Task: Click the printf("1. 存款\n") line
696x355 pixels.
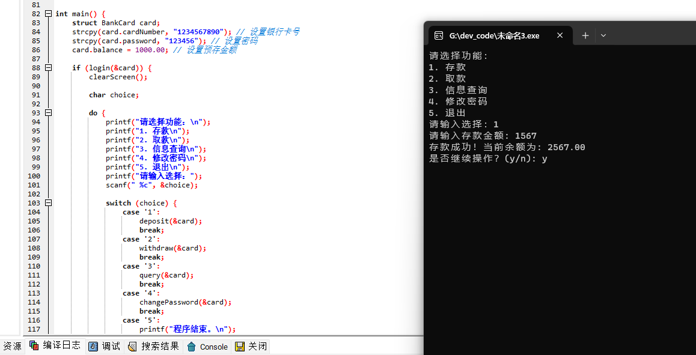Action: [x=147, y=131]
